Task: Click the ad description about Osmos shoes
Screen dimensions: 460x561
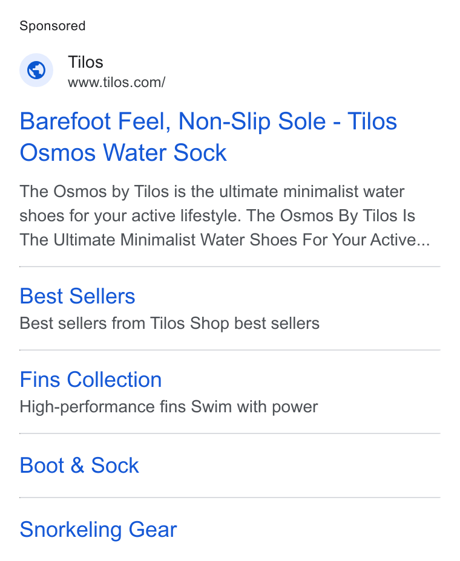Action: coord(225,216)
